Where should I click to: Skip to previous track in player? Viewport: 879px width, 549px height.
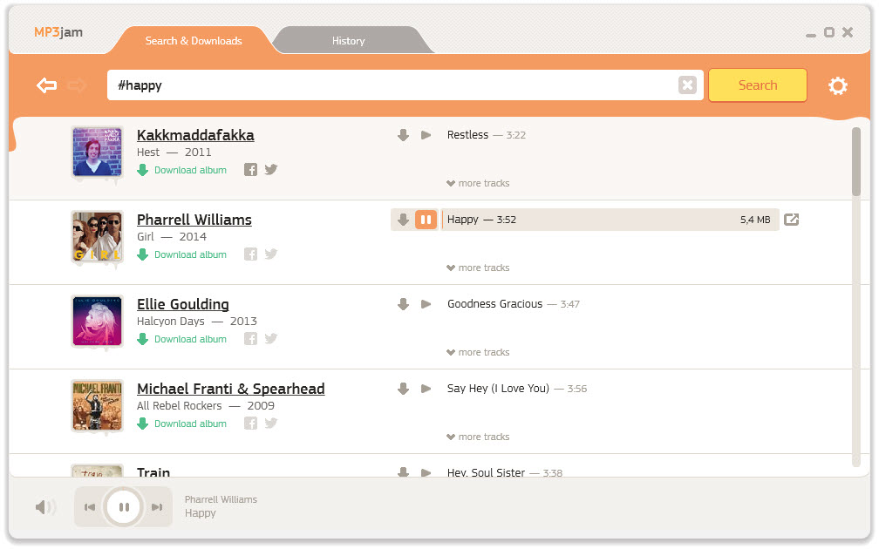point(90,507)
